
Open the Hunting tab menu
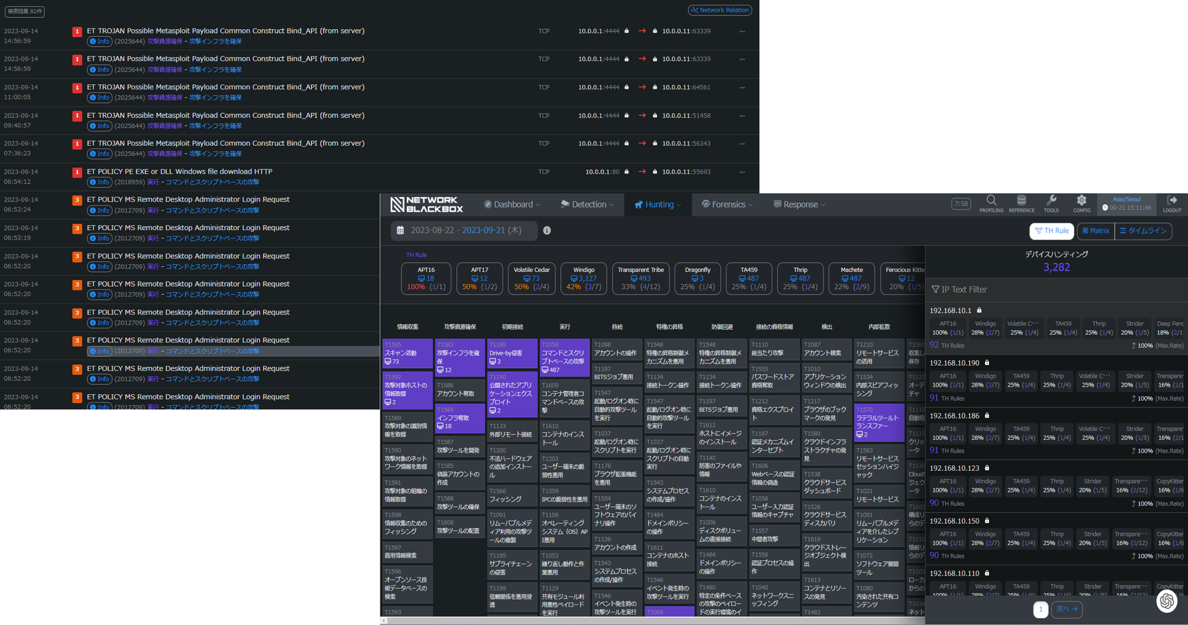(x=658, y=205)
